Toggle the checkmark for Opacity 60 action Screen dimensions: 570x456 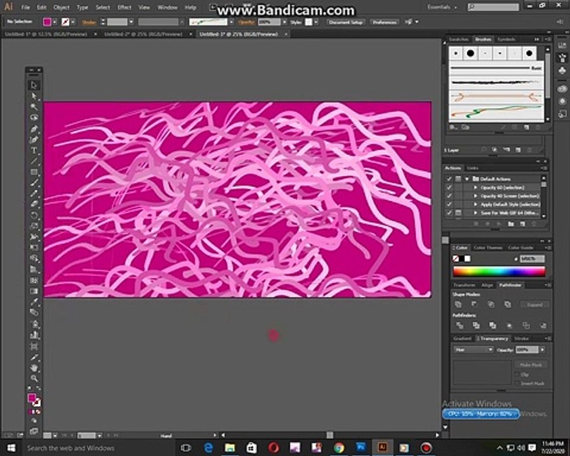pyautogui.click(x=449, y=187)
